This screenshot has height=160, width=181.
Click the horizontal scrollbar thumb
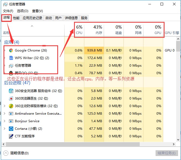(73, 144)
